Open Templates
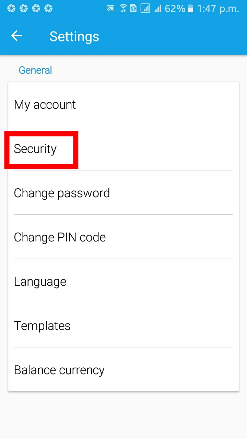The height and width of the screenshot is (439, 247). [x=42, y=326]
